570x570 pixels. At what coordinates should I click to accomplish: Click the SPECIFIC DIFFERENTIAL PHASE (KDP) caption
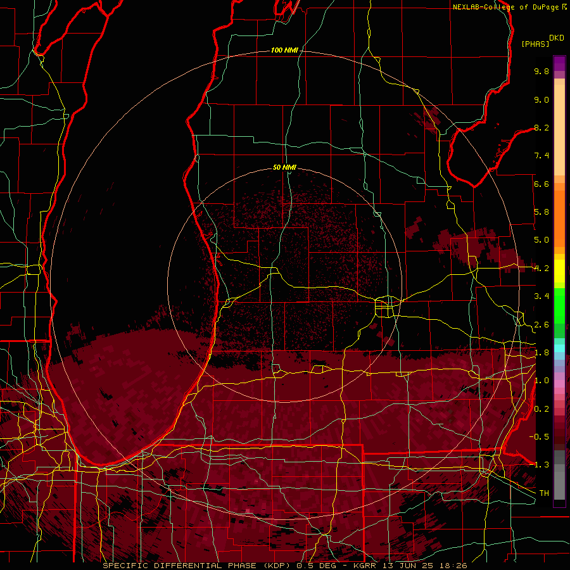click(198, 566)
